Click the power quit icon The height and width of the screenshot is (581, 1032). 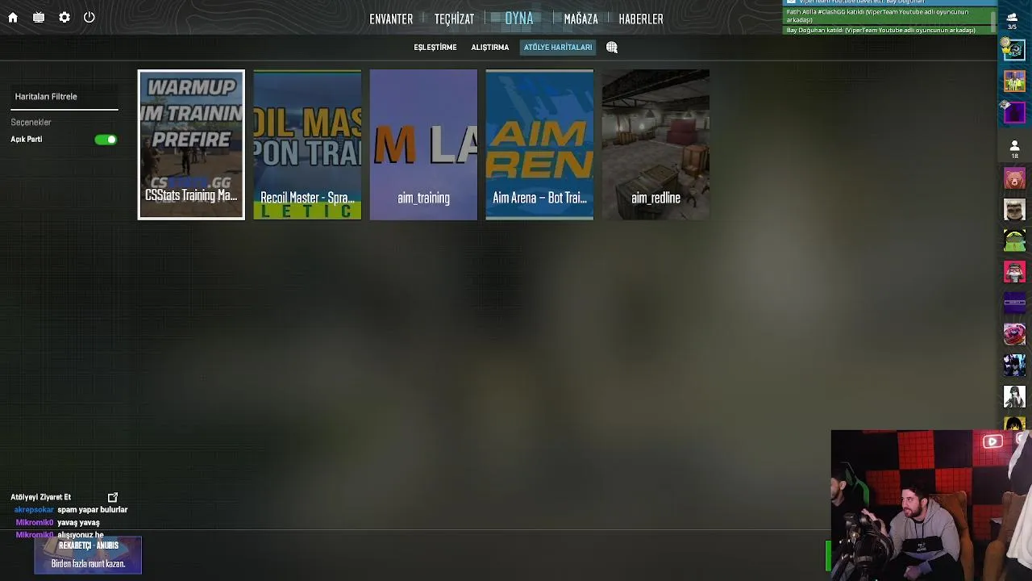[89, 17]
